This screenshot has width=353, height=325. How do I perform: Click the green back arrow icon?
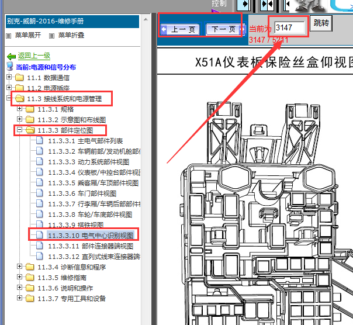(x=11, y=56)
